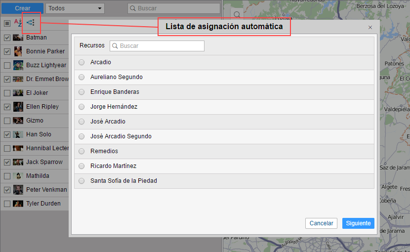The height and width of the screenshot is (252, 410).
Task: Click Jack Sparrow's avatar image
Action: coord(18,162)
